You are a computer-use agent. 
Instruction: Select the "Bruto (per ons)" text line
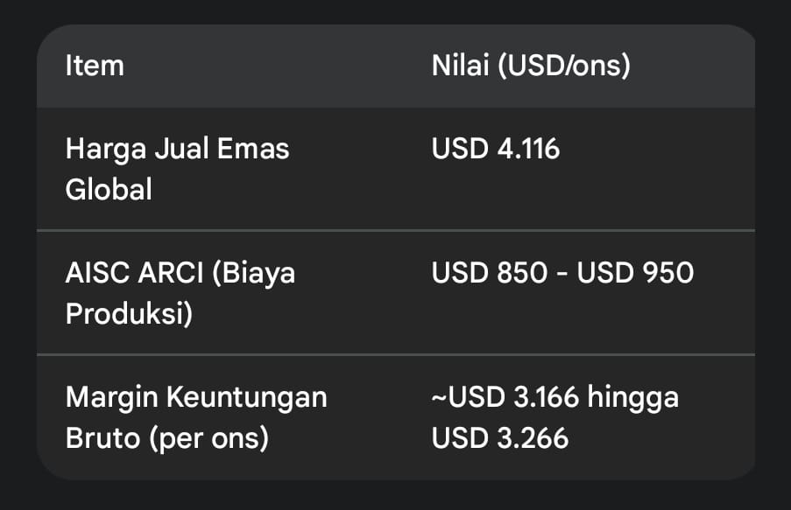point(166,437)
